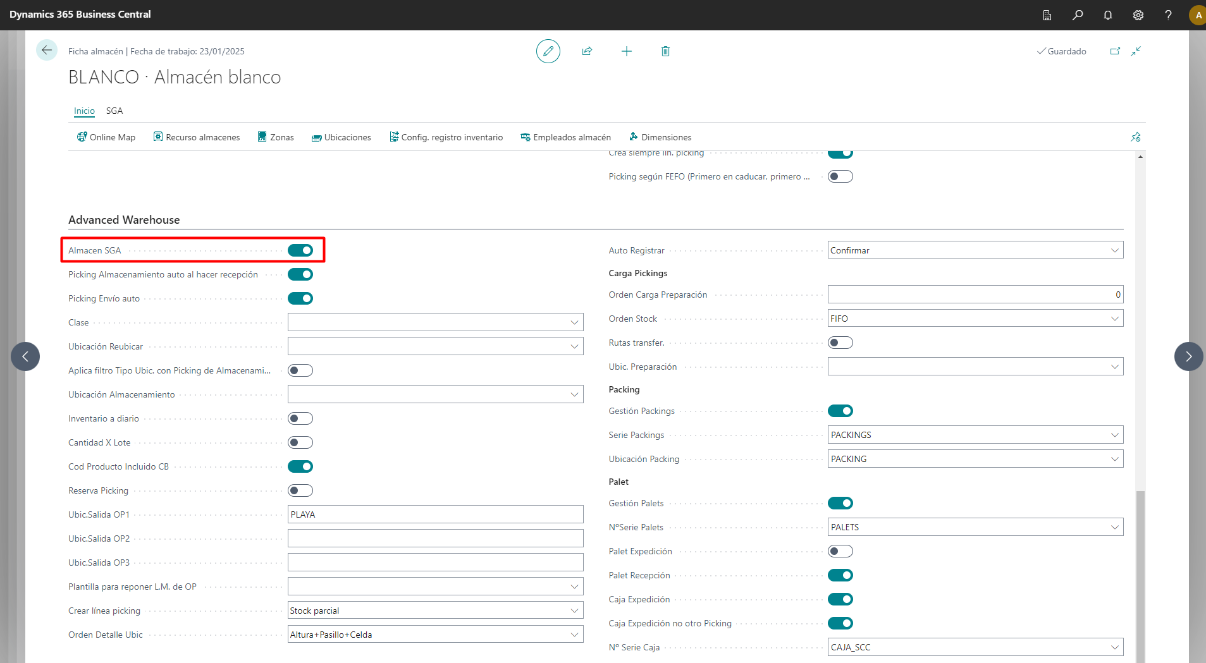Go back using the arrow button
Viewport: 1206px width, 663px height.
pos(47,51)
